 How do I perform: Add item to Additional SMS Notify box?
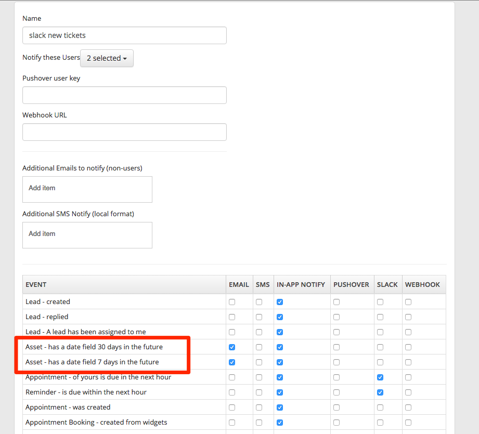(x=87, y=234)
